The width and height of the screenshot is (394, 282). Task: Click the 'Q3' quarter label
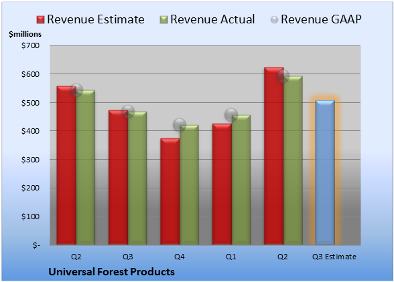128,257
